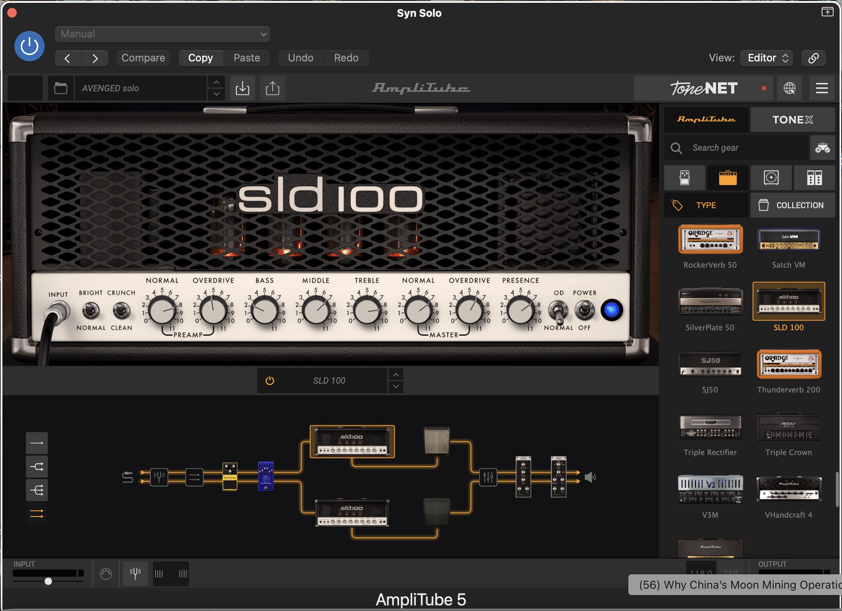The image size is (842, 611).
Task: Select the upper cabinet in signal chain
Action: 437,441
